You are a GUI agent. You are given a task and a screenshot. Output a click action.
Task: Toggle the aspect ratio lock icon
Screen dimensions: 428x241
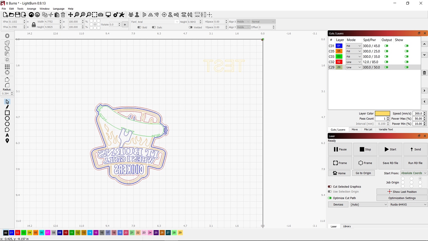point(34,25)
